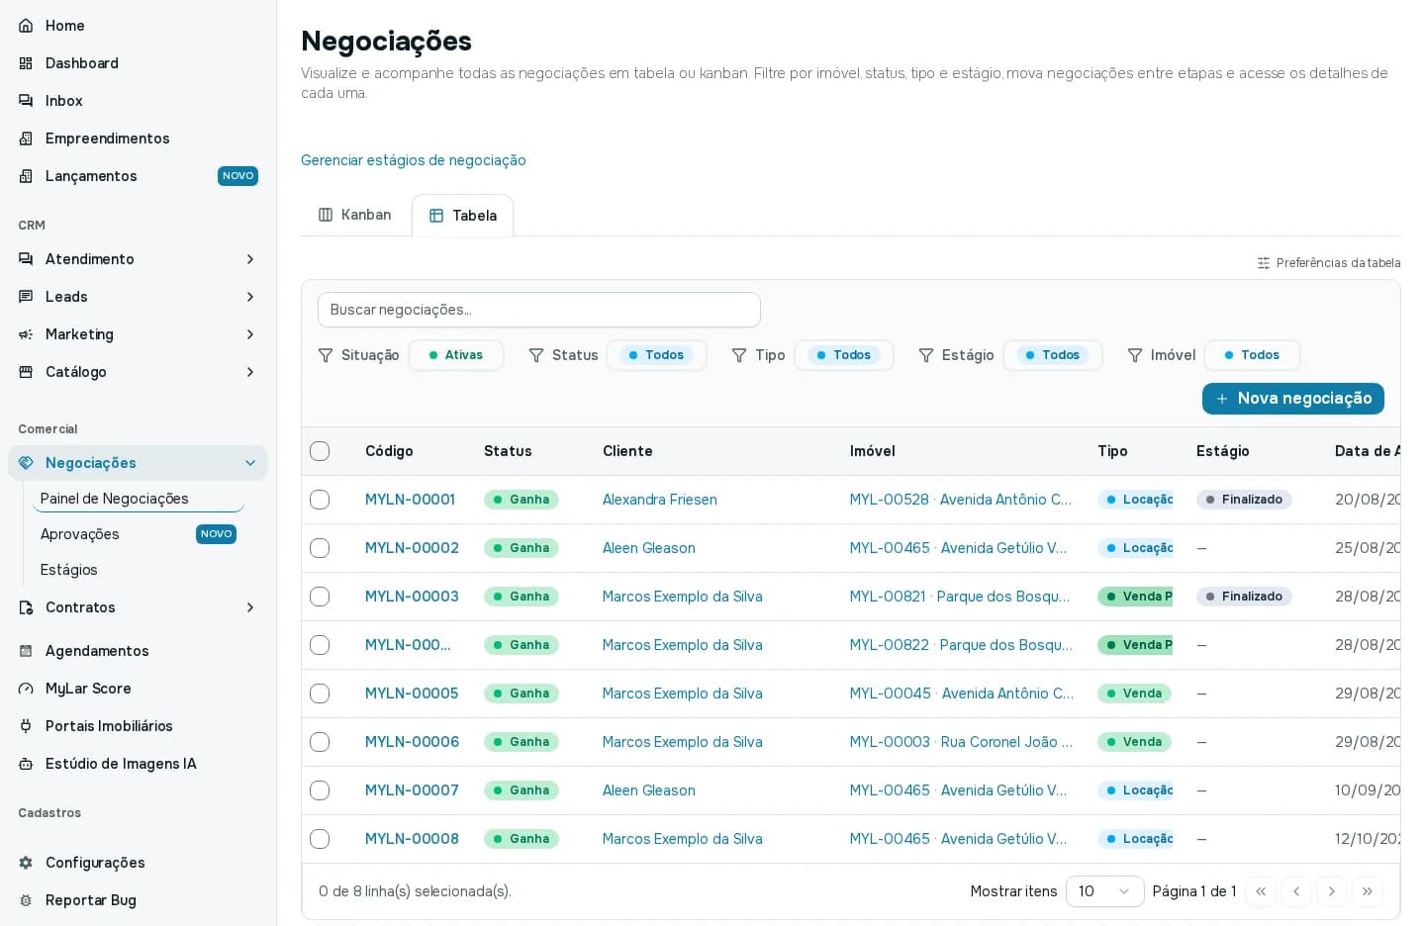
Task: Toggle the select-all checkbox in table header
Action: click(320, 451)
